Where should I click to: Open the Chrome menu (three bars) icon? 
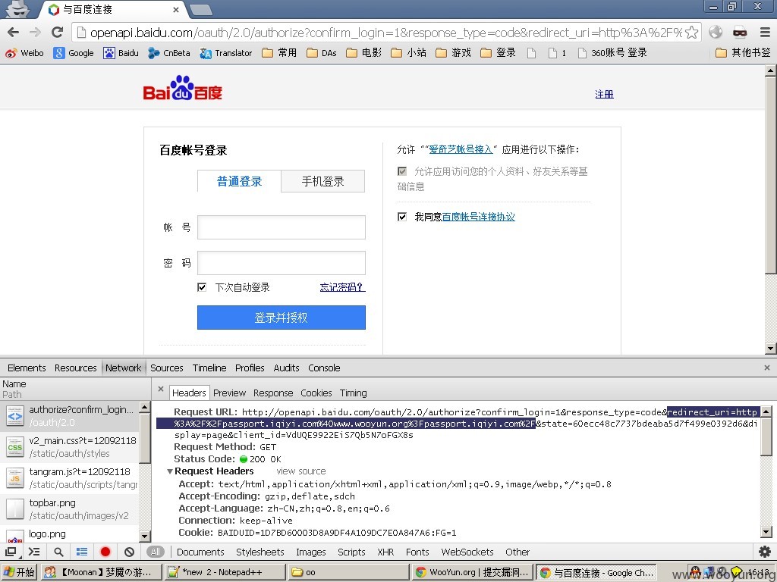tap(765, 32)
